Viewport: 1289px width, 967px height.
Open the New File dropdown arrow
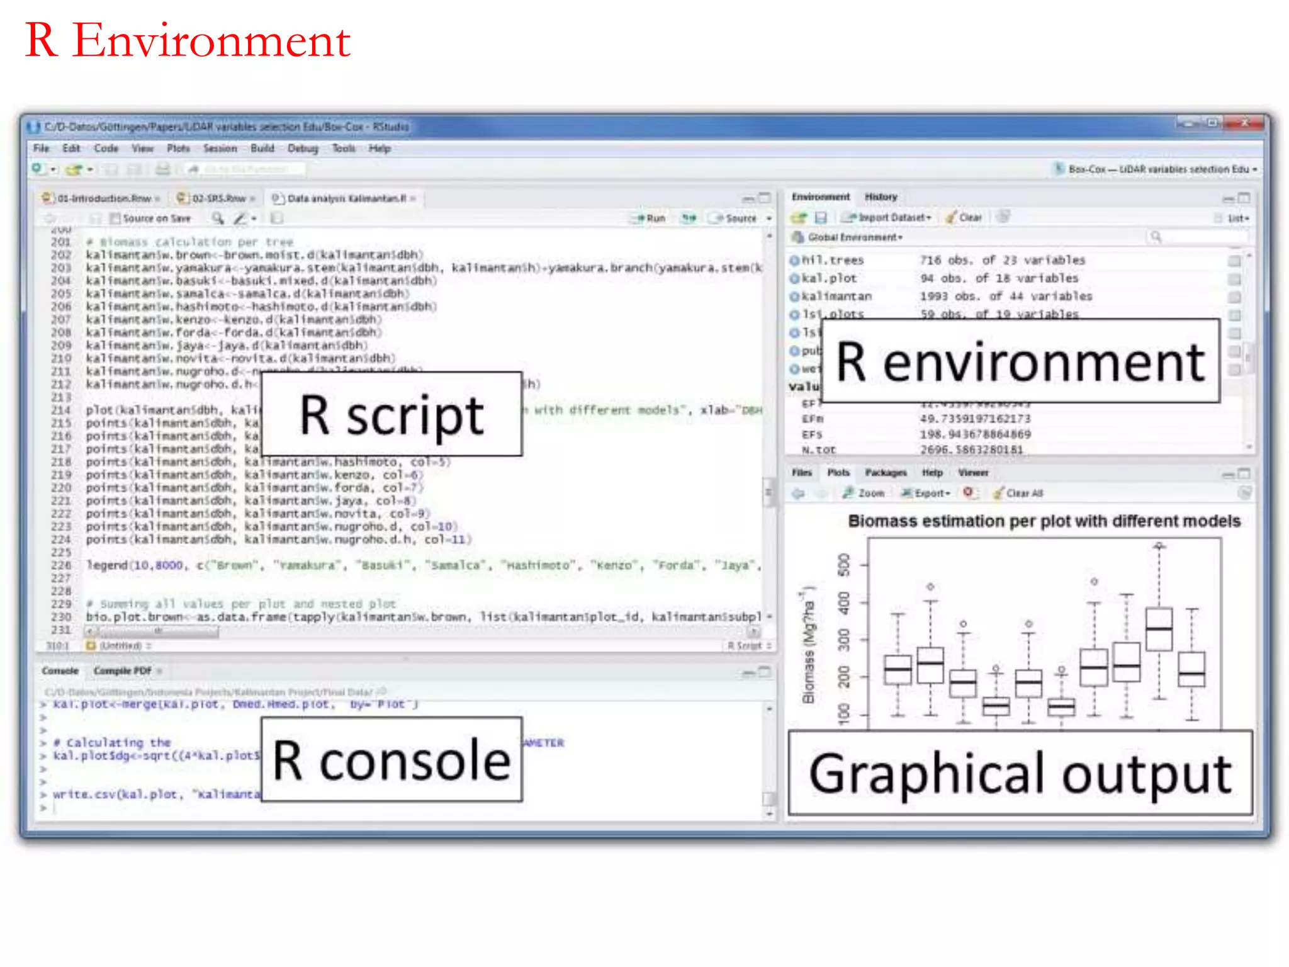53,169
